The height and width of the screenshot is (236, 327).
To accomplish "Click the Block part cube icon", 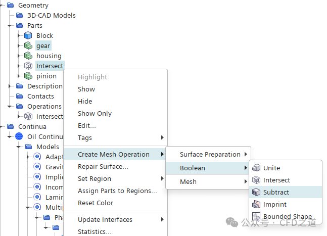I will [x=28, y=35].
